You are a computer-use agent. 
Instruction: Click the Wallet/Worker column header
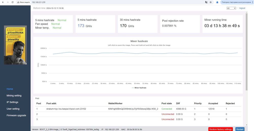point(115,103)
